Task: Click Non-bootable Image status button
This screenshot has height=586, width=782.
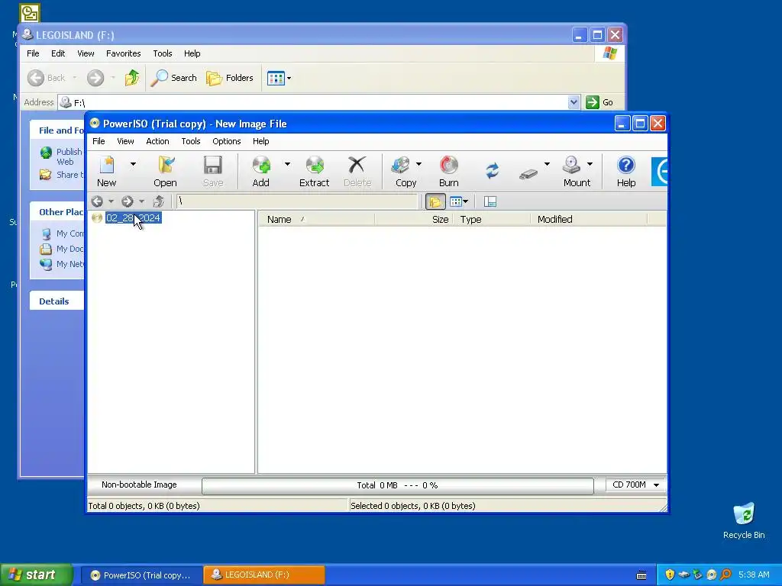Action: pos(139,485)
